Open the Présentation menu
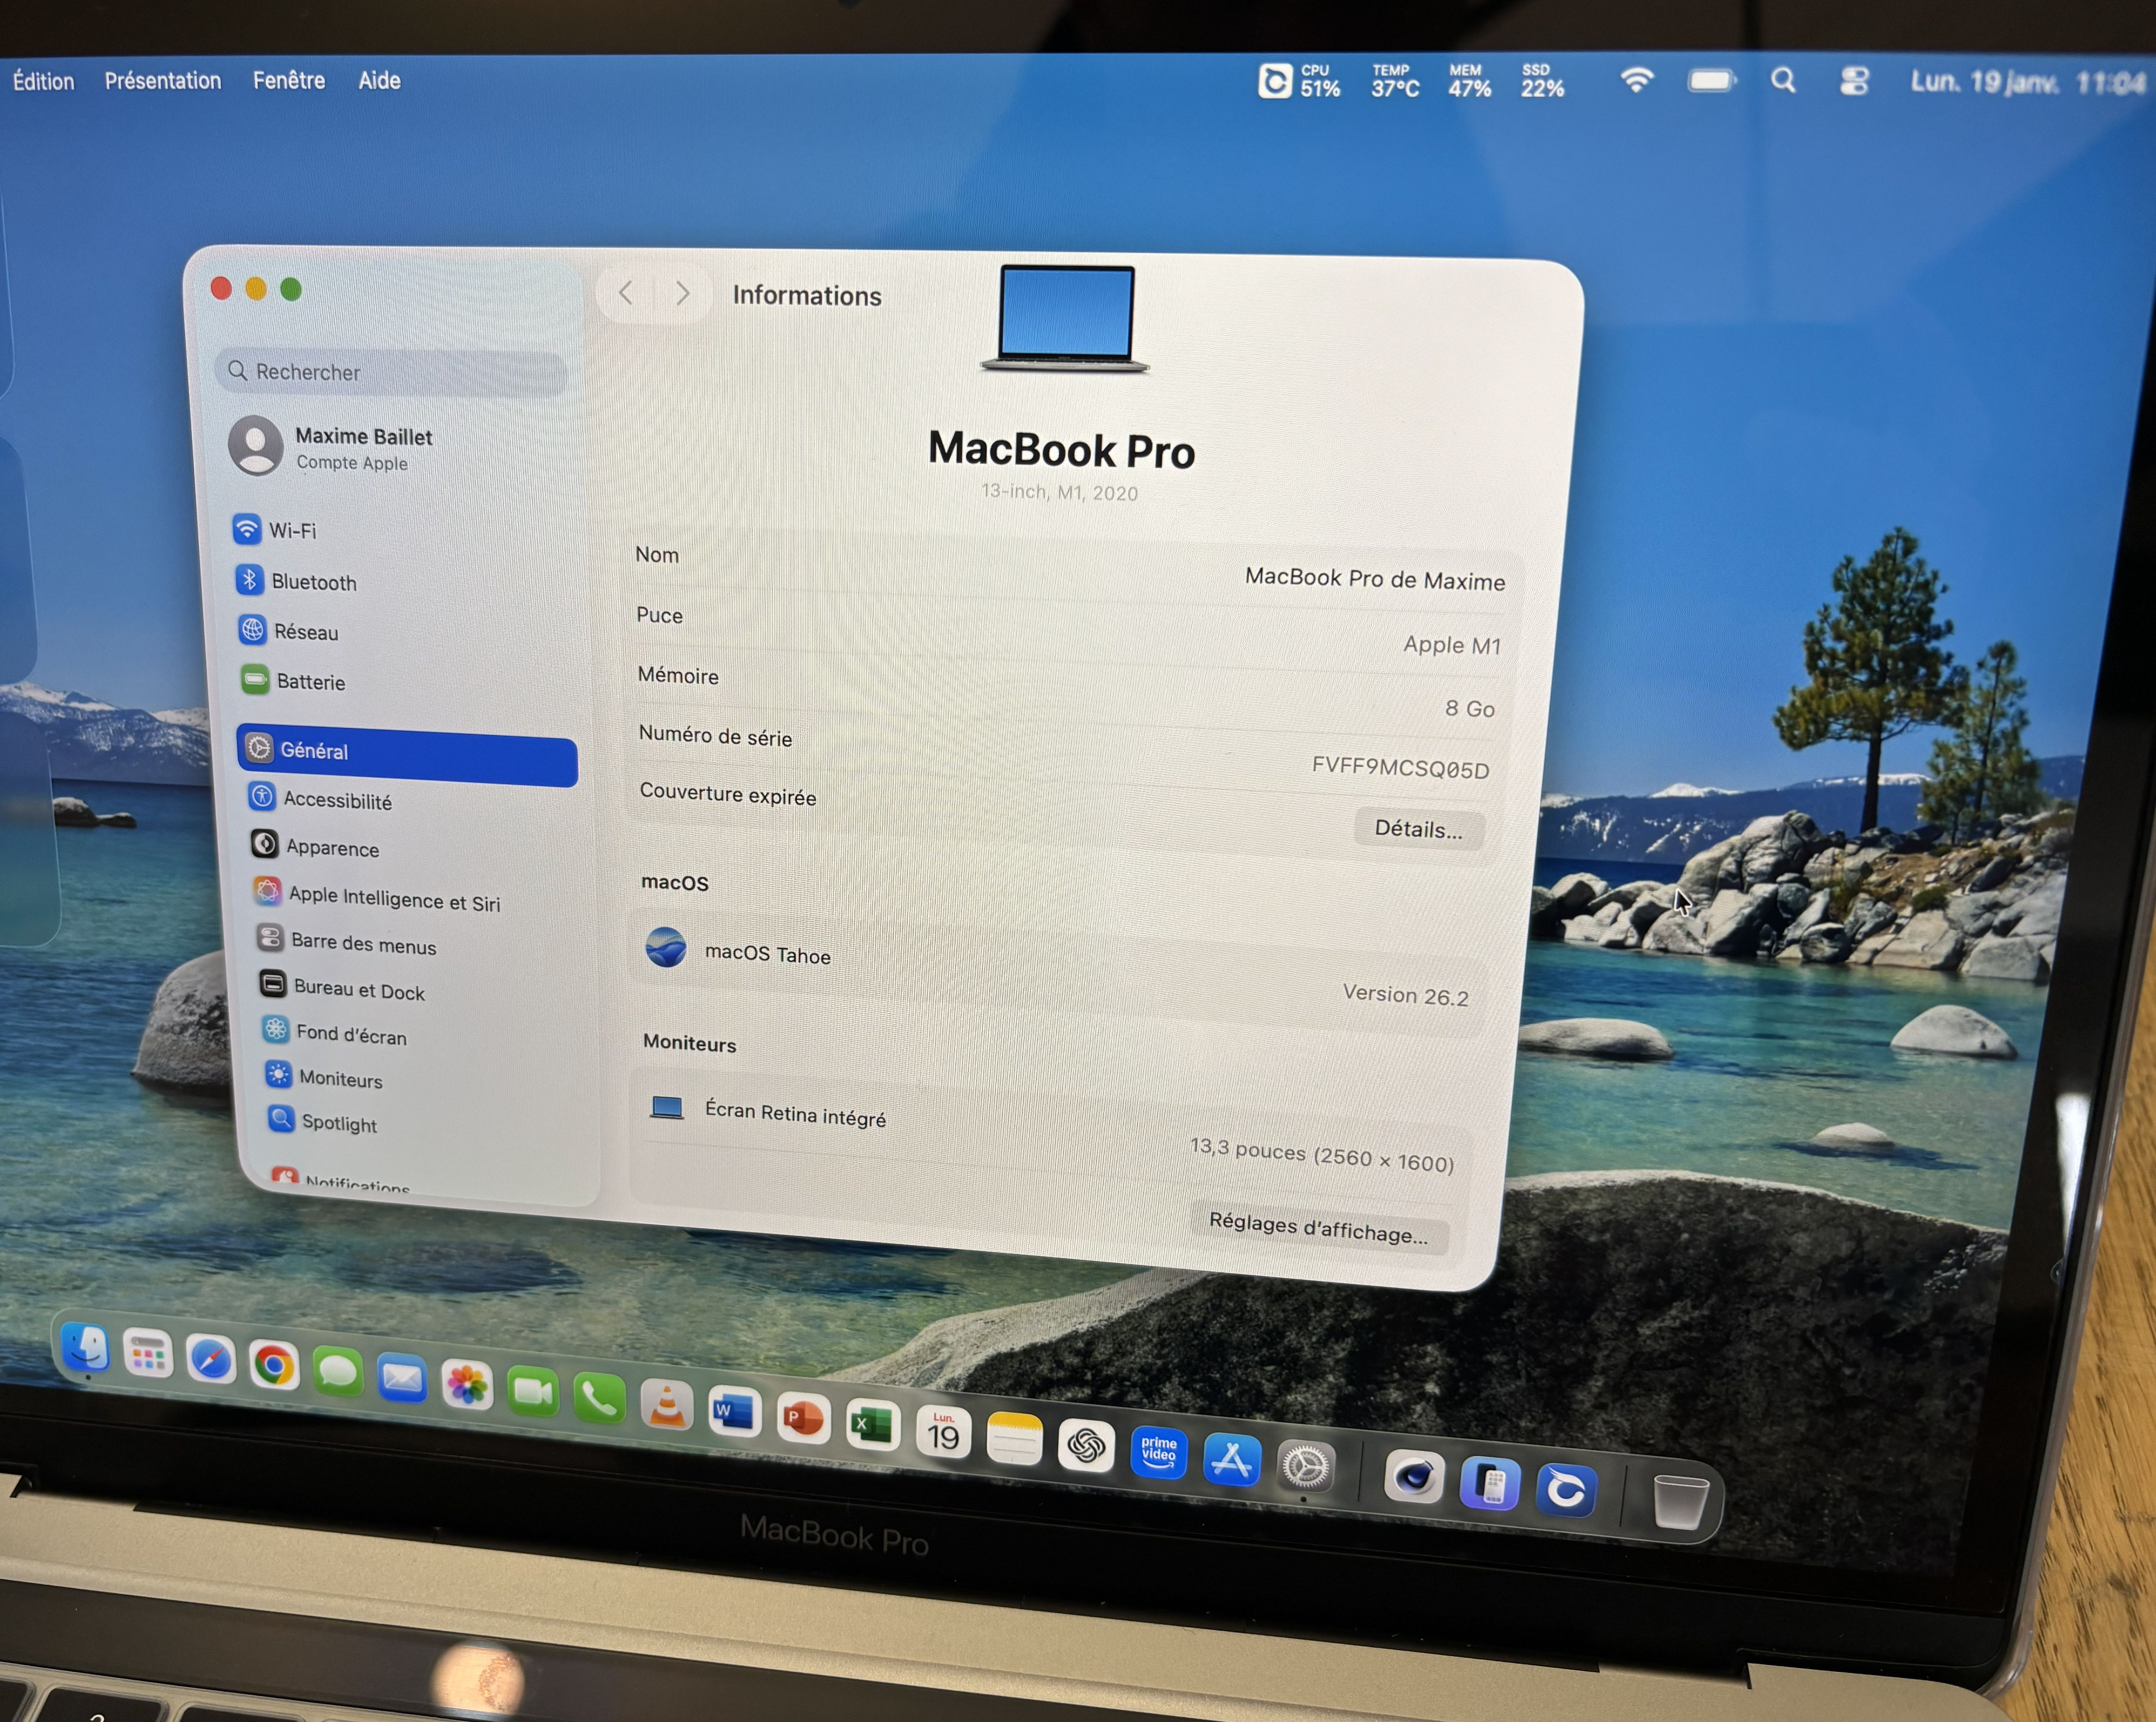Image resolution: width=2156 pixels, height=1722 pixels. [x=163, y=81]
